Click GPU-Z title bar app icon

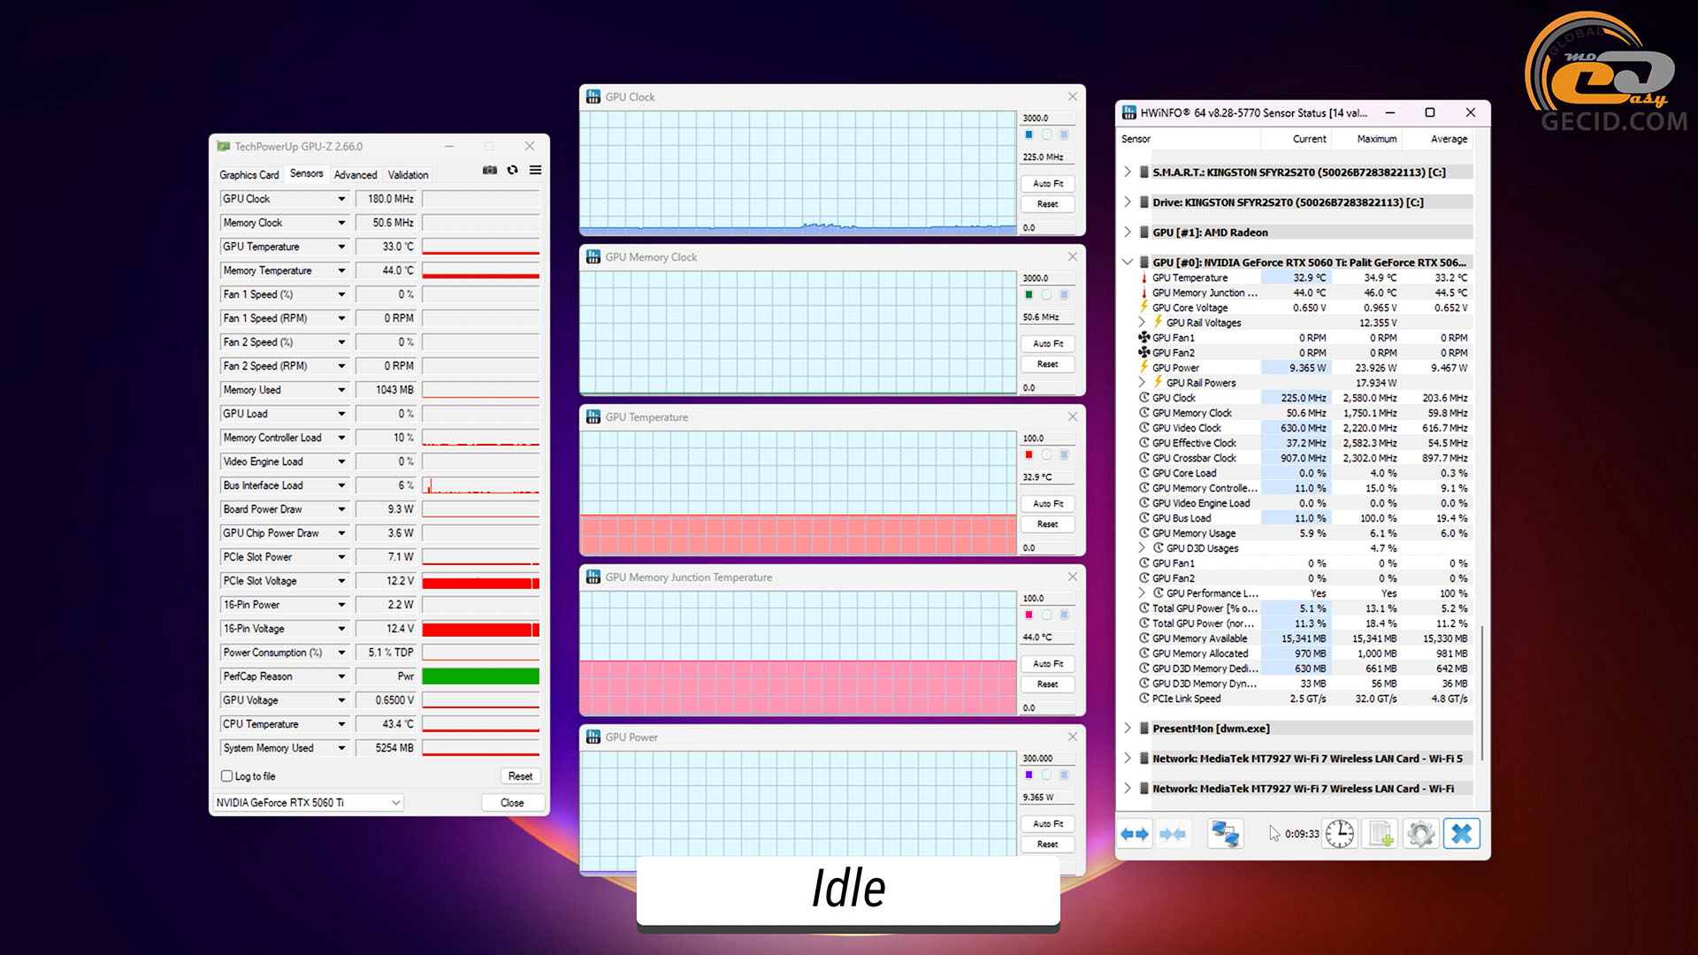pos(224,146)
